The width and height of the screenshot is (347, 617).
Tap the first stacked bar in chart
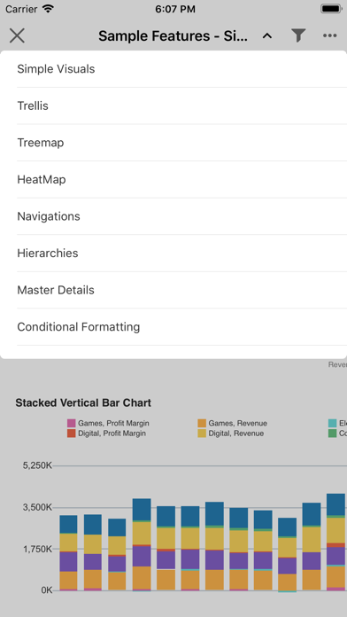pyautogui.click(x=68, y=553)
